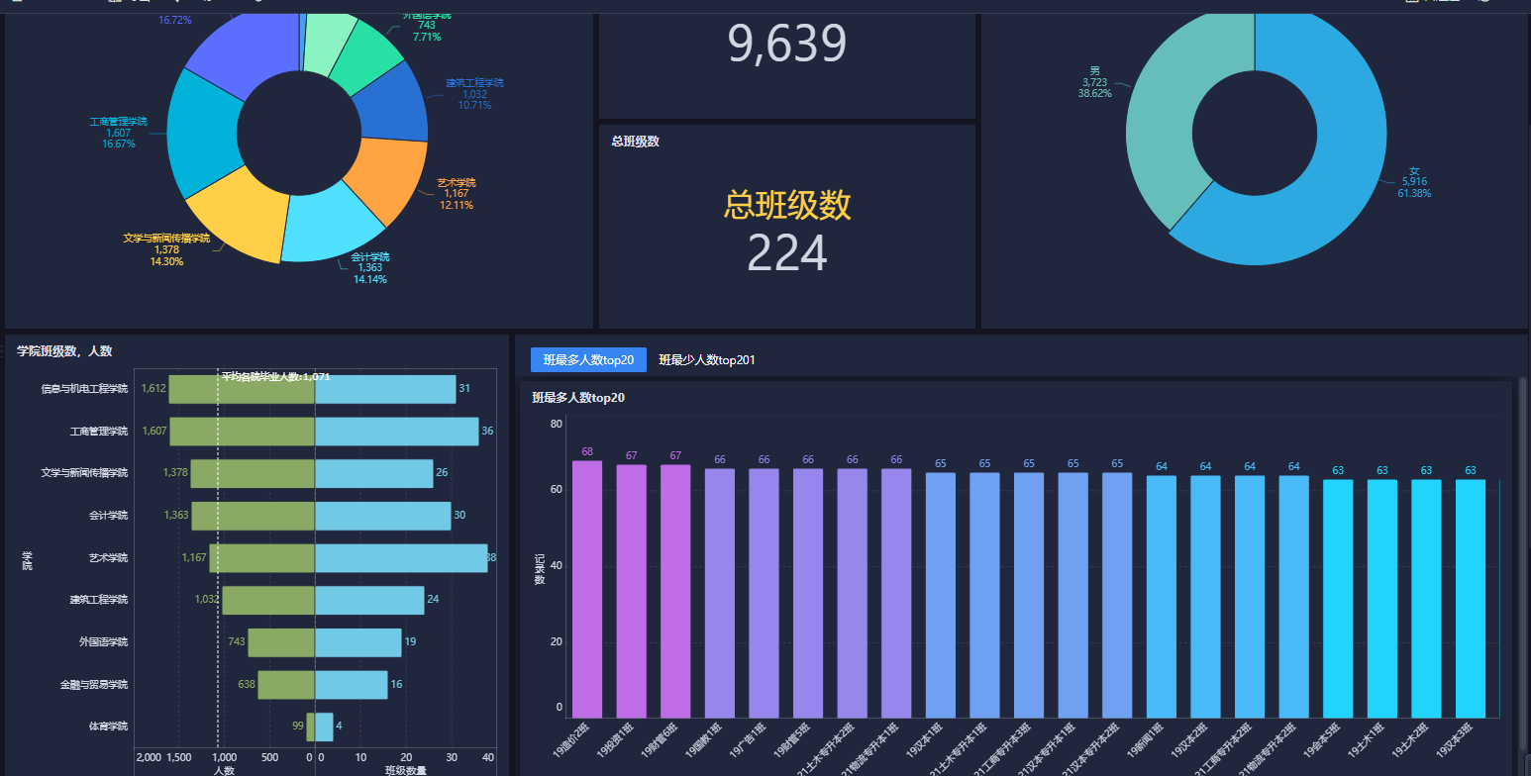Click the green 1,167 bar for 艺术学院
Image resolution: width=1531 pixels, height=776 pixels.
click(x=262, y=558)
